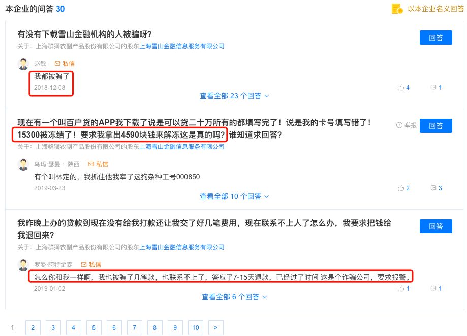Expand 查看全部 23 个回答

[x=234, y=96]
